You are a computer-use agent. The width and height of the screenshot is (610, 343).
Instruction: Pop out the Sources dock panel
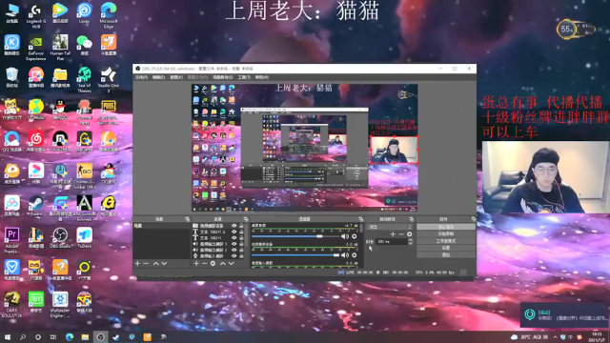click(246, 219)
